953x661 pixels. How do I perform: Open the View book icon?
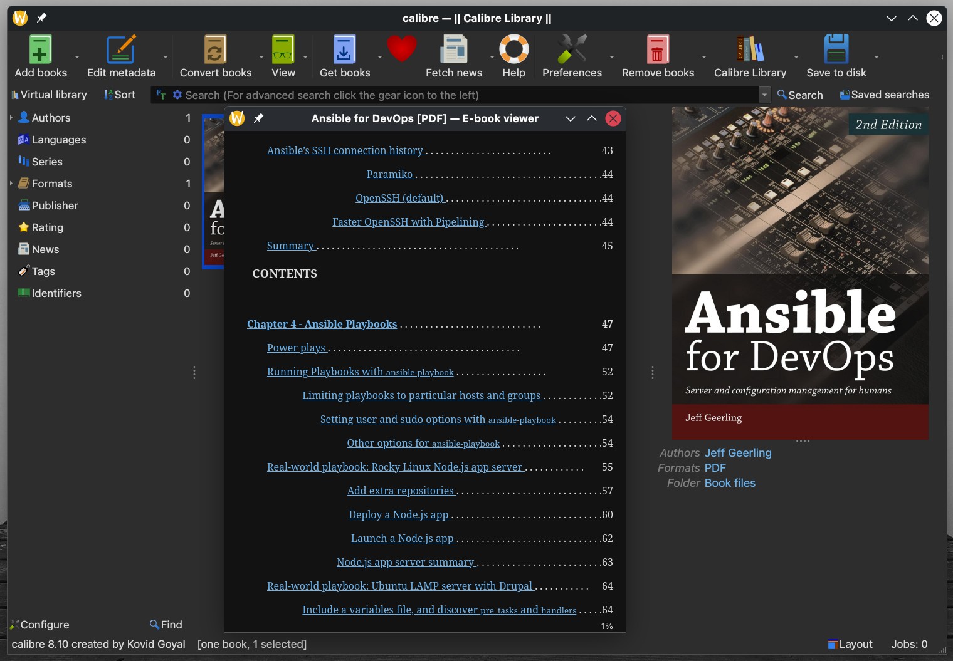283,49
